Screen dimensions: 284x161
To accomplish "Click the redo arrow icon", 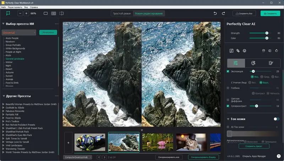I will pos(223,13).
